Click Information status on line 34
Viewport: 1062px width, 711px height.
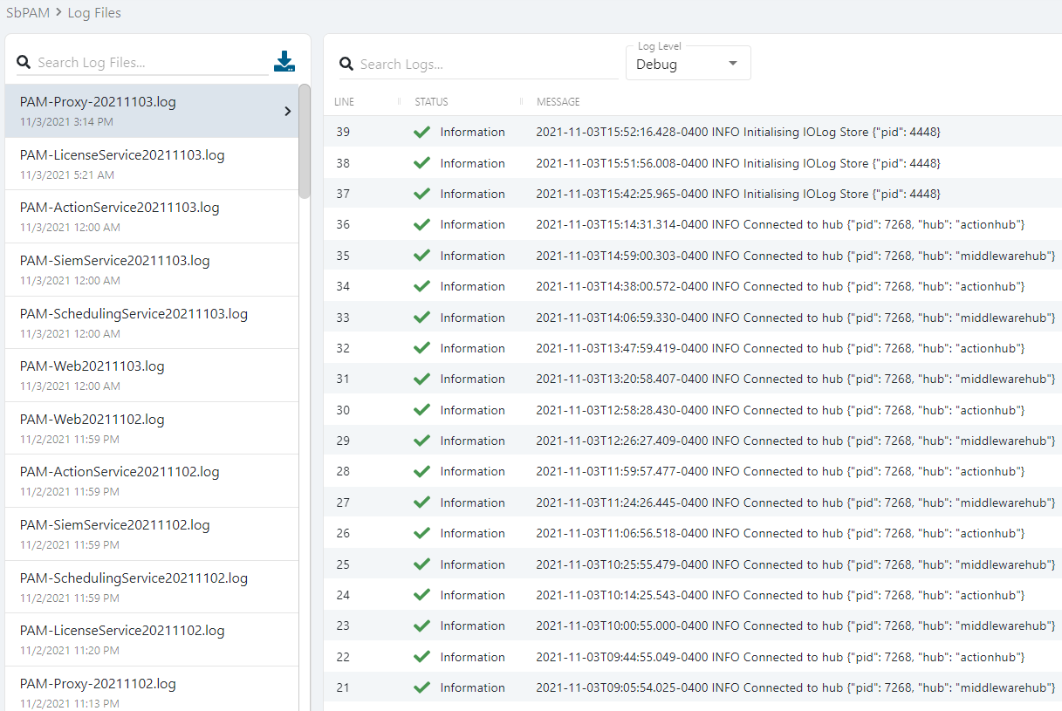(x=472, y=286)
